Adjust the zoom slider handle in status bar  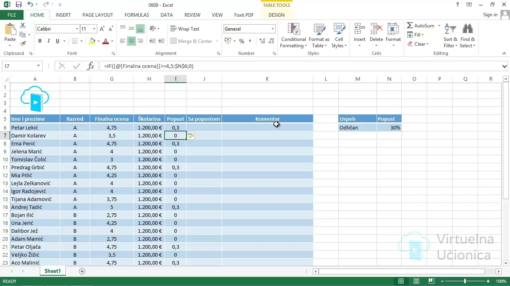click(465, 281)
